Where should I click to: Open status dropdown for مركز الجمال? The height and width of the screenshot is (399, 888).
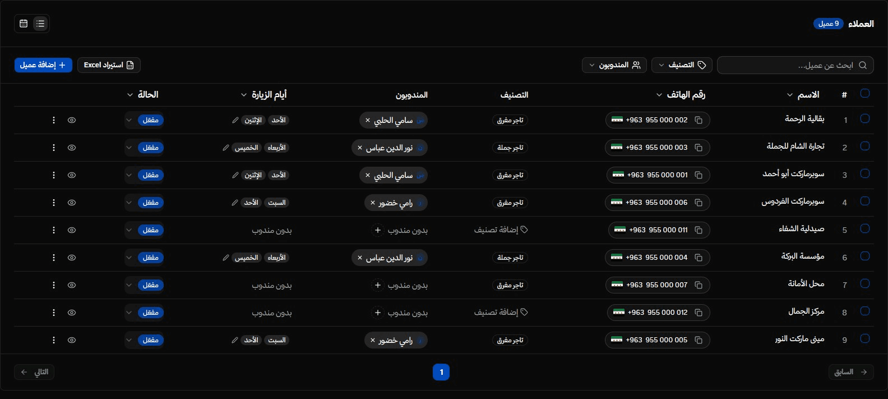pos(144,313)
